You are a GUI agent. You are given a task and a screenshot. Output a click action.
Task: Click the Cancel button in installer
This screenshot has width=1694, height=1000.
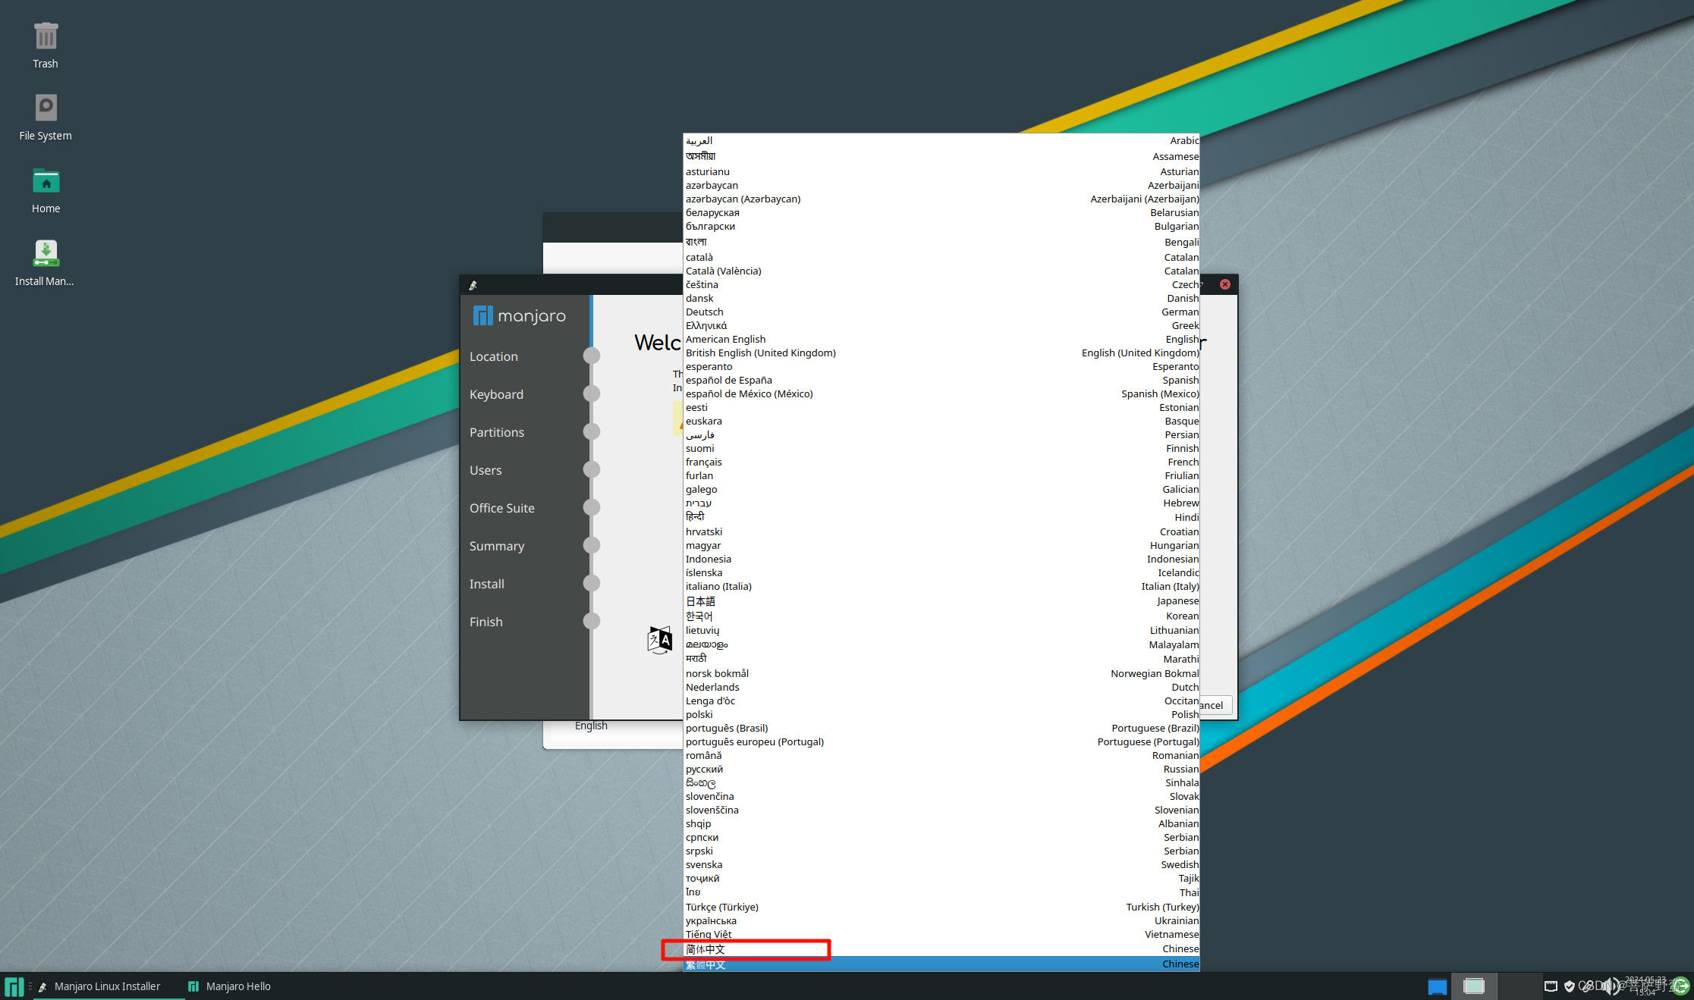(x=1215, y=705)
